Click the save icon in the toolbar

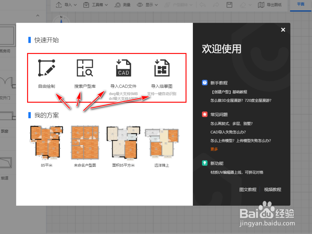pos(229,4)
